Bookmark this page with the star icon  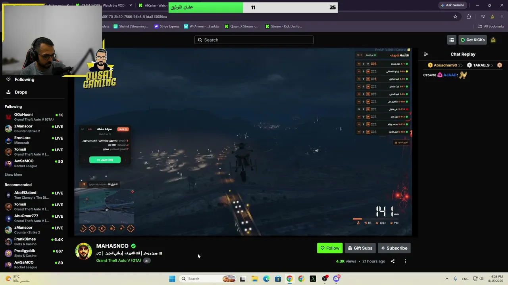(455, 17)
